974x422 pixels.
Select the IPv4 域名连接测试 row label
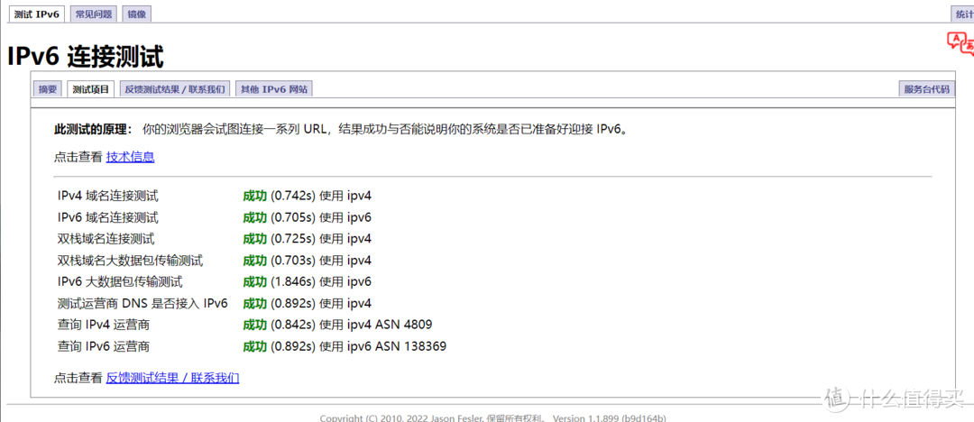pos(108,197)
